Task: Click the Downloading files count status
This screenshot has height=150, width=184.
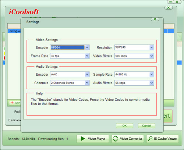Action: [67, 139]
